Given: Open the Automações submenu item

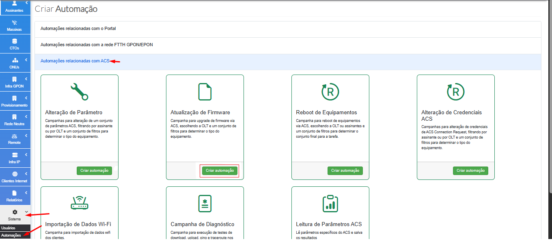Looking at the screenshot, I should pyautogui.click(x=15, y=235).
